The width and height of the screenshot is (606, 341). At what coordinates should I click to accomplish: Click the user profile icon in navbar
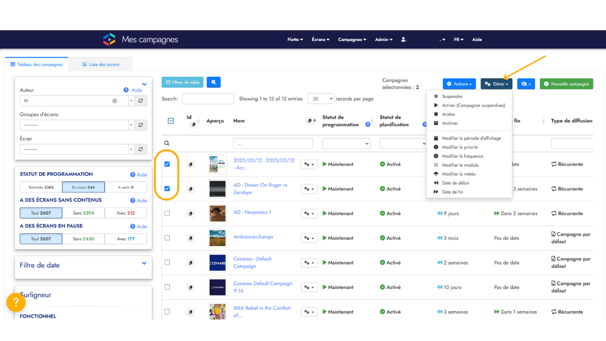tap(403, 39)
